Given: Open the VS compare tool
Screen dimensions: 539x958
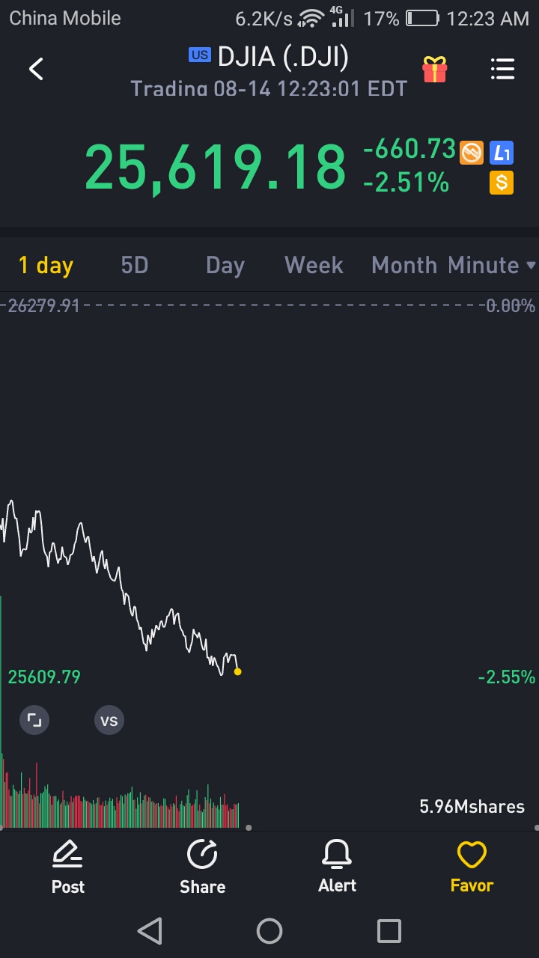Looking at the screenshot, I should (x=109, y=721).
